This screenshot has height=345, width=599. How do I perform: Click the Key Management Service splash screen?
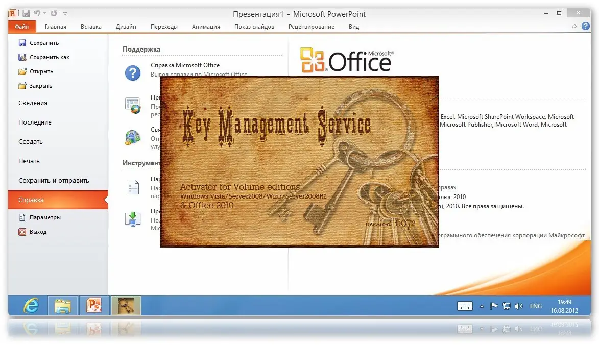tap(299, 161)
